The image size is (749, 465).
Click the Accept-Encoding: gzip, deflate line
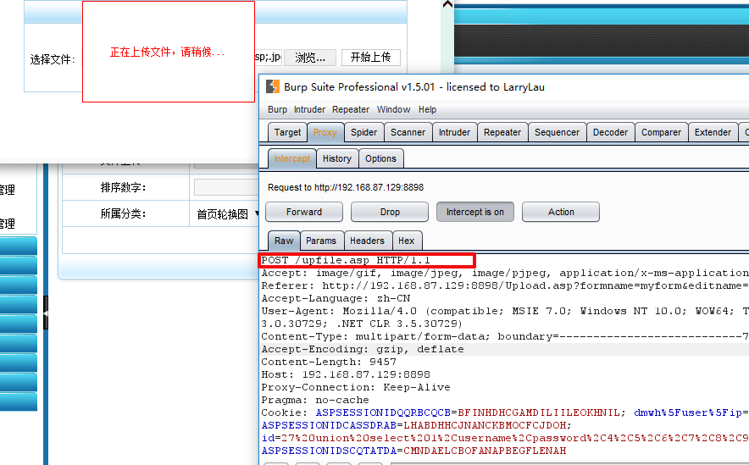[363, 350]
